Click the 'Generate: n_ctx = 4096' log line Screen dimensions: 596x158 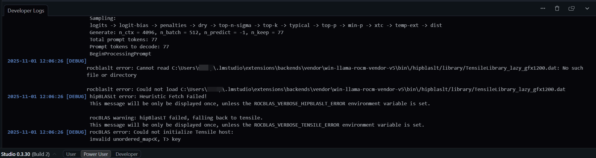click(186, 33)
